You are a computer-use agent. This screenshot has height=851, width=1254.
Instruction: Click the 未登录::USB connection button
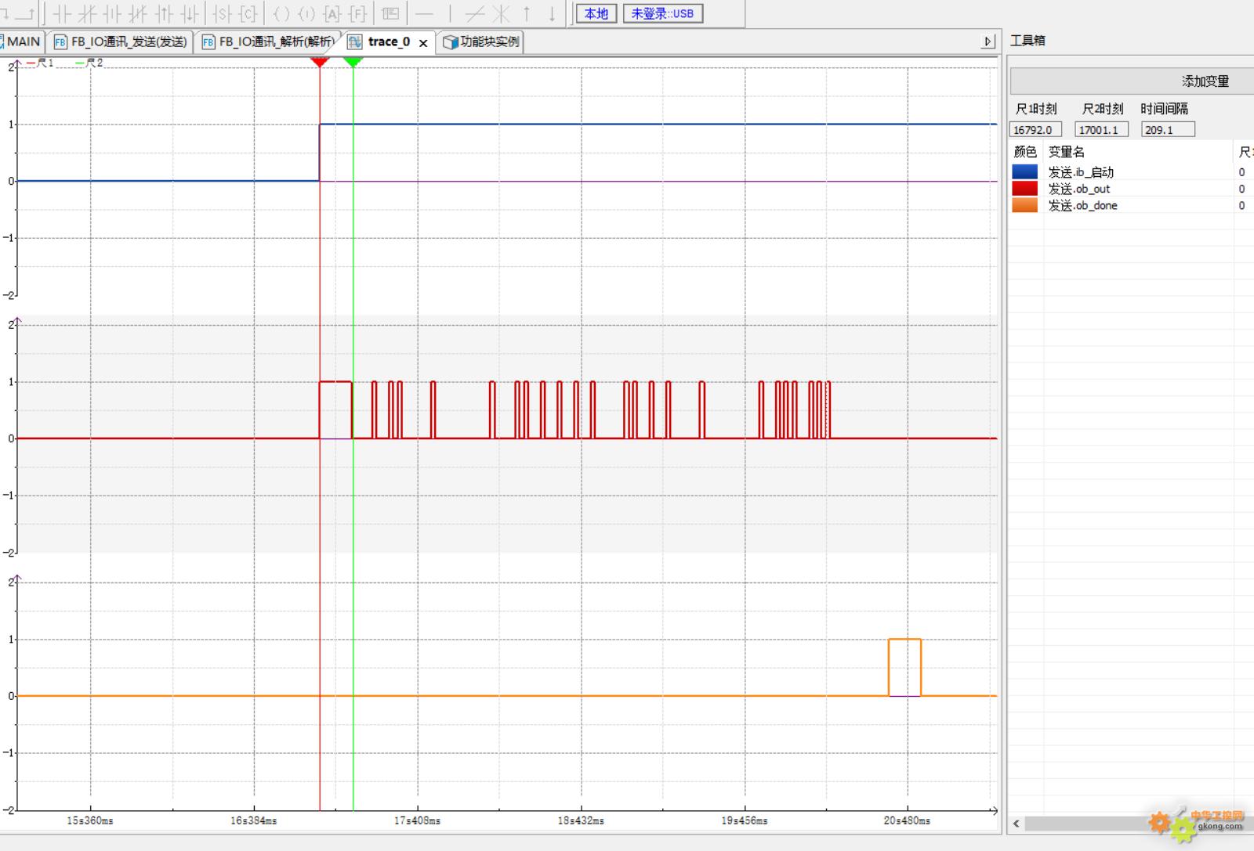(662, 13)
